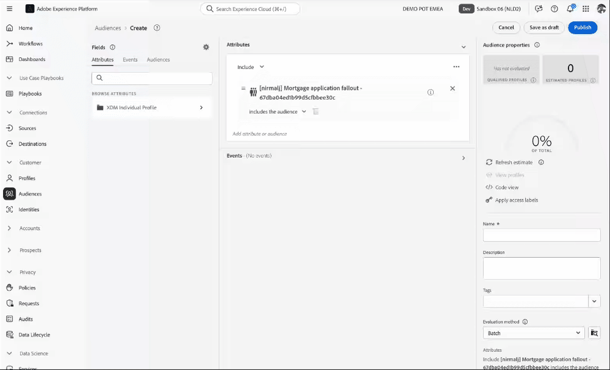Viewport: 610px width, 370px height.
Task: Click Save as draft
Action: (544, 27)
